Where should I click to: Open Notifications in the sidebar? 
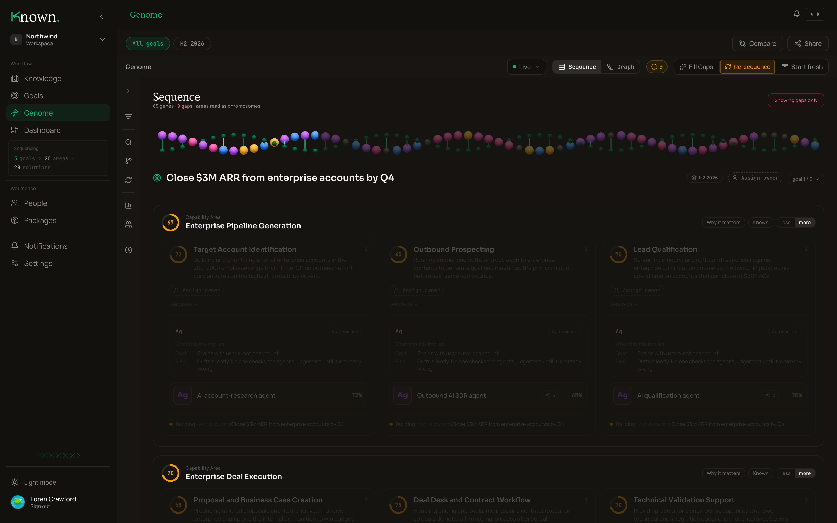[58, 246]
